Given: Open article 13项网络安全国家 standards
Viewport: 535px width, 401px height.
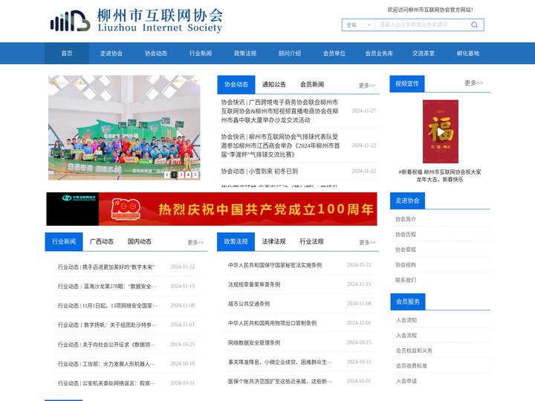Looking at the screenshot, I should click(108, 305).
